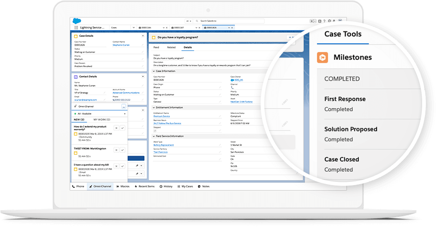
Task: Open the App Launcher grid icon
Action: 76,28
